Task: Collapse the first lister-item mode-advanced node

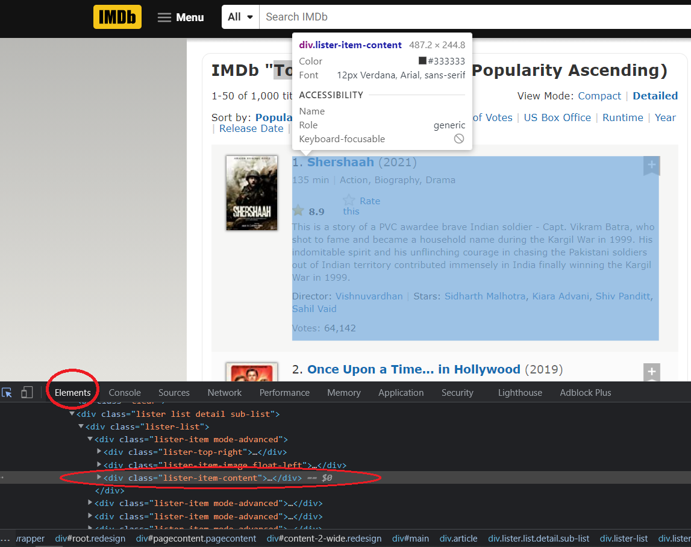Action: click(90, 439)
